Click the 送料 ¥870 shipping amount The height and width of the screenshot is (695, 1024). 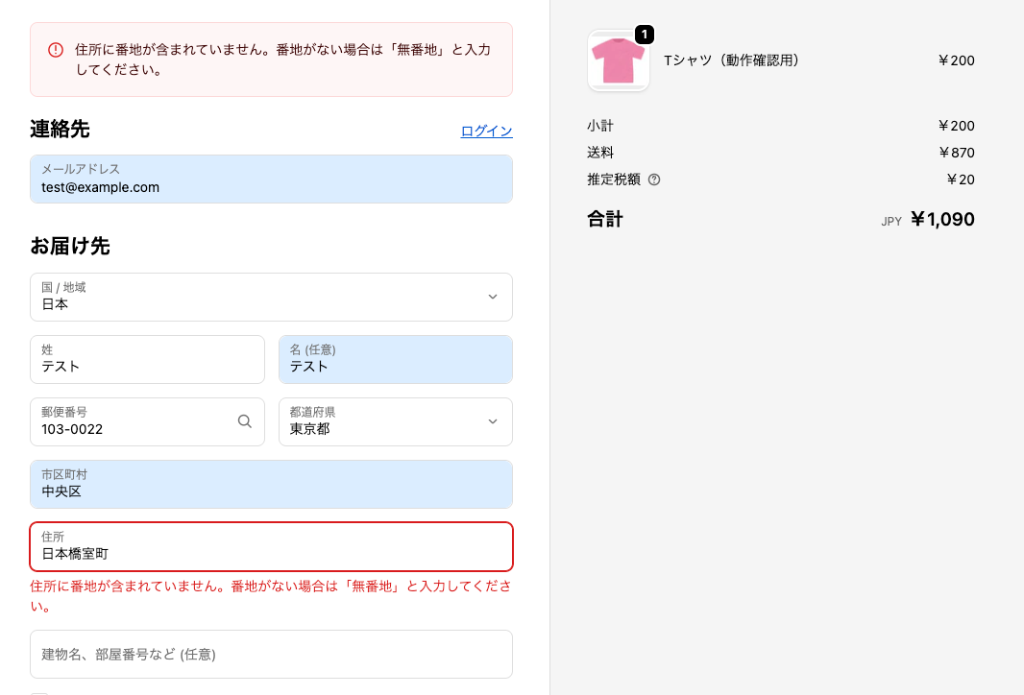(x=956, y=153)
